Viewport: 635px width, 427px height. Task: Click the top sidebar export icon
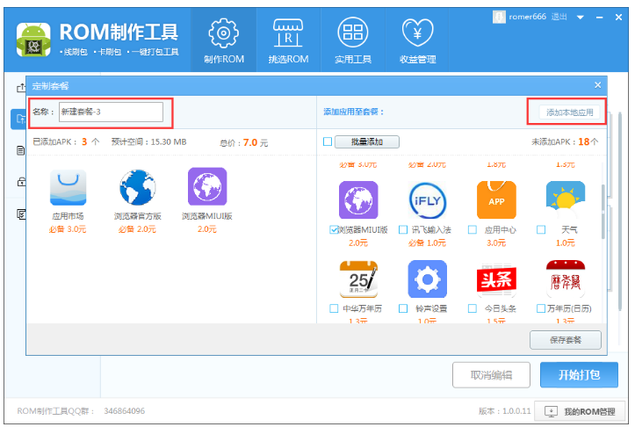pyautogui.click(x=21, y=88)
